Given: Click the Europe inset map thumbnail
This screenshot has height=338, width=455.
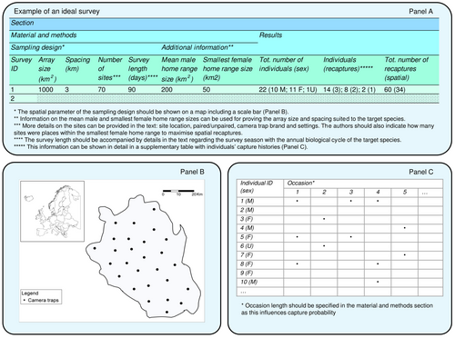Looking at the screenshot, I should point(52,211).
